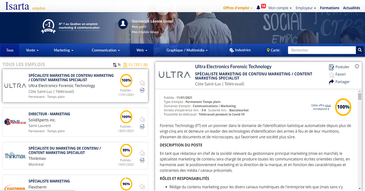Screen dimensions: 365x191
Task: Click the Isarta emplois logo
Action: pyautogui.click(x=25, y=6)
